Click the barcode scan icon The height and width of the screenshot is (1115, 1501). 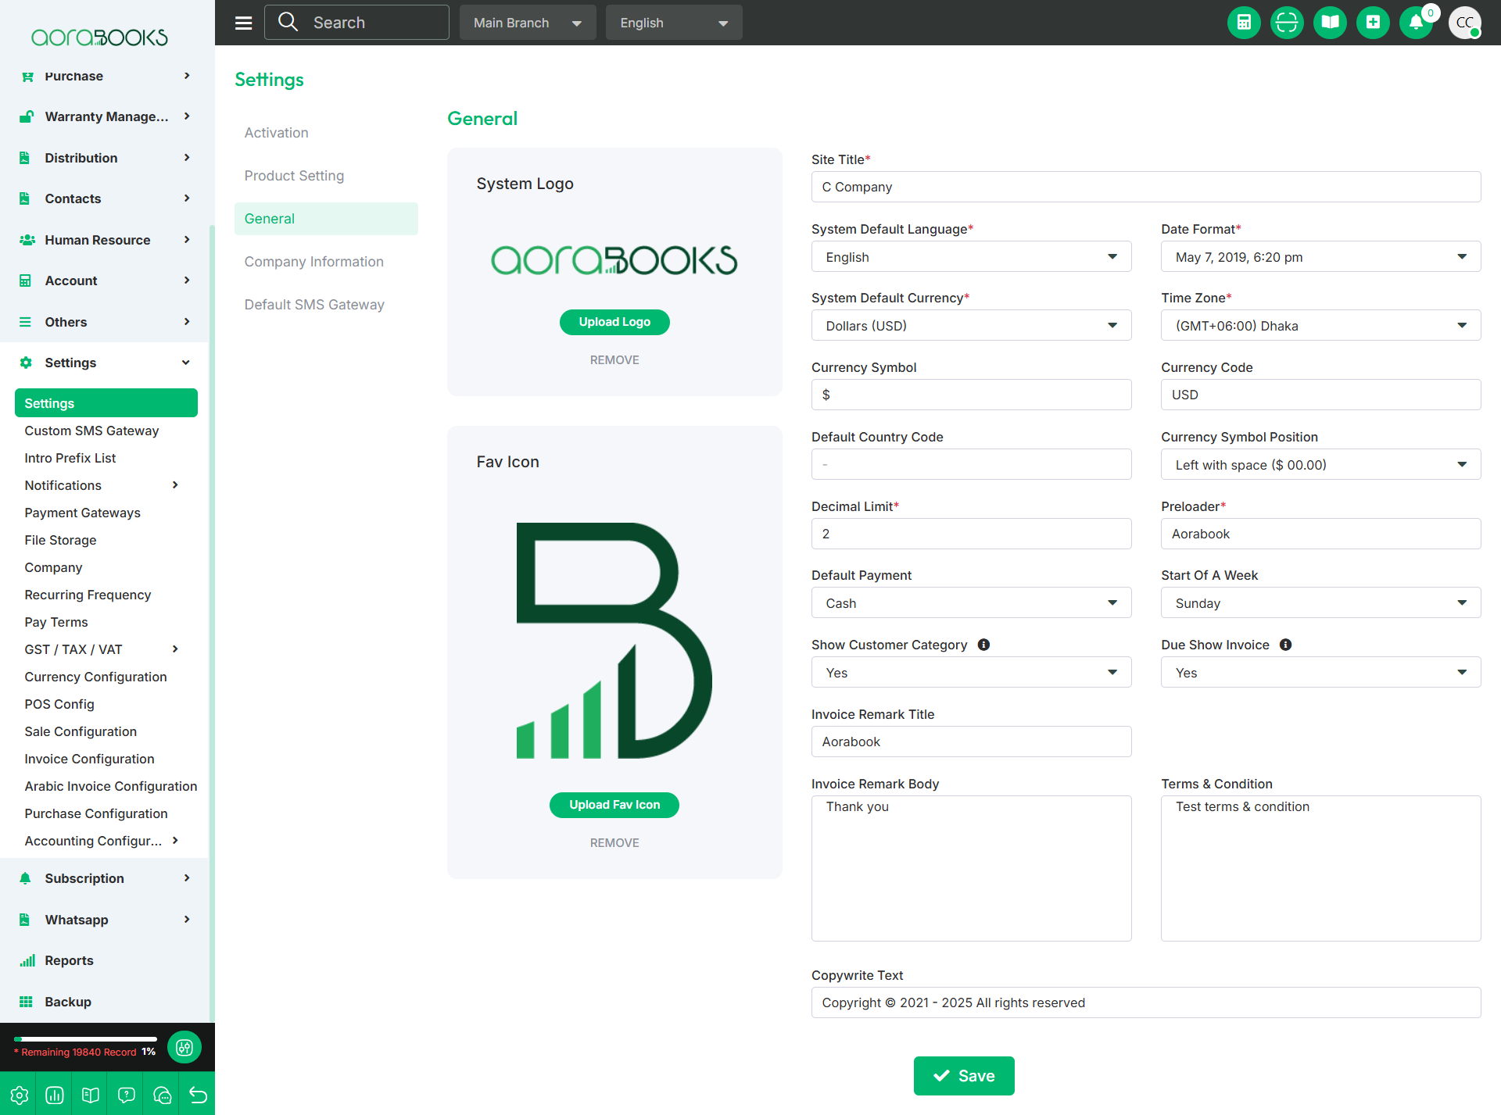tap(1287, 23)
